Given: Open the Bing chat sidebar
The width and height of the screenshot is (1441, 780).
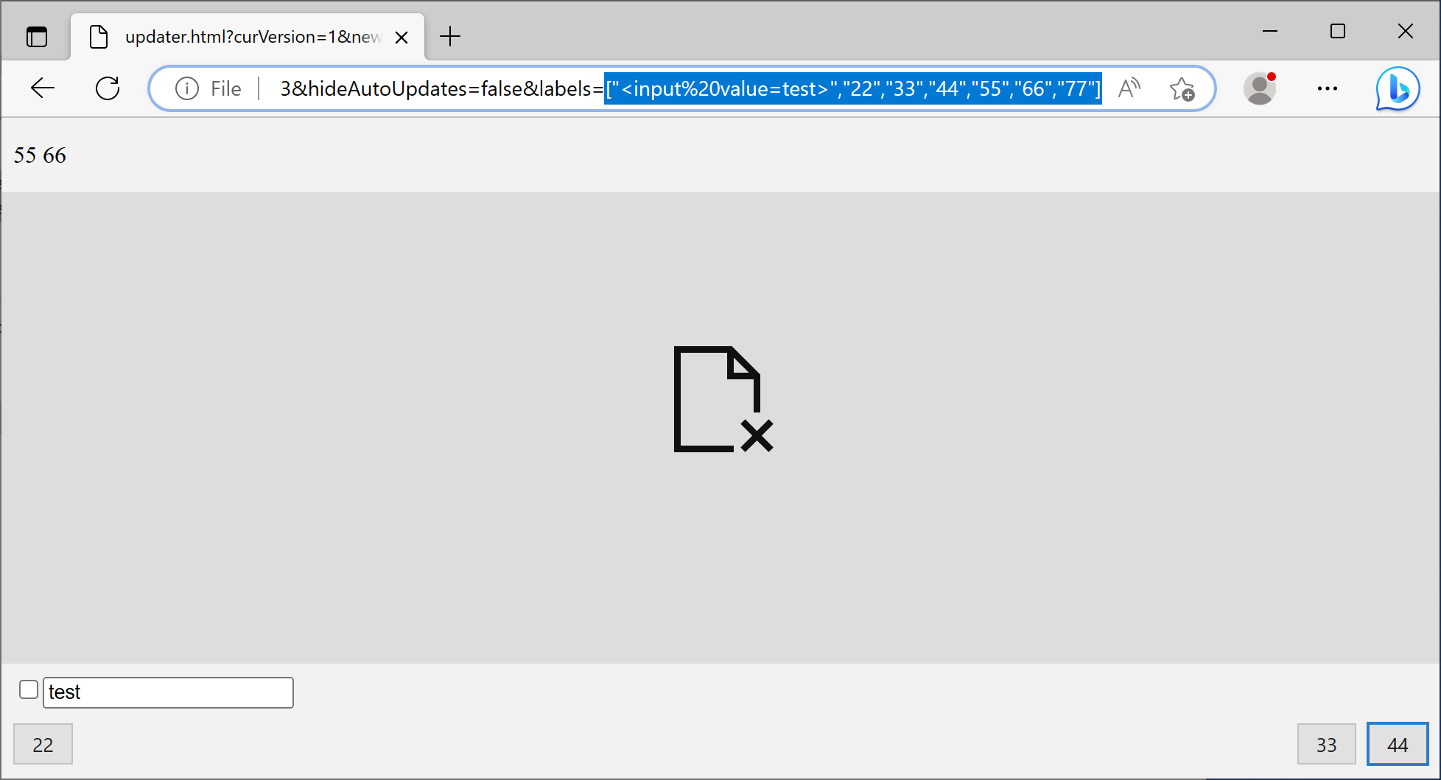Looking at the screenshot, I should click(x=1398, y=88).
